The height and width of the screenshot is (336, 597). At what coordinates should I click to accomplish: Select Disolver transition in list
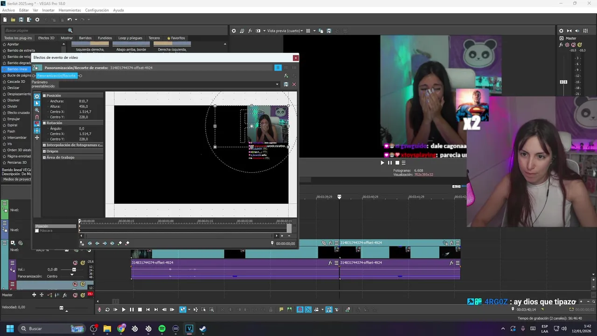tap(14, 100)
